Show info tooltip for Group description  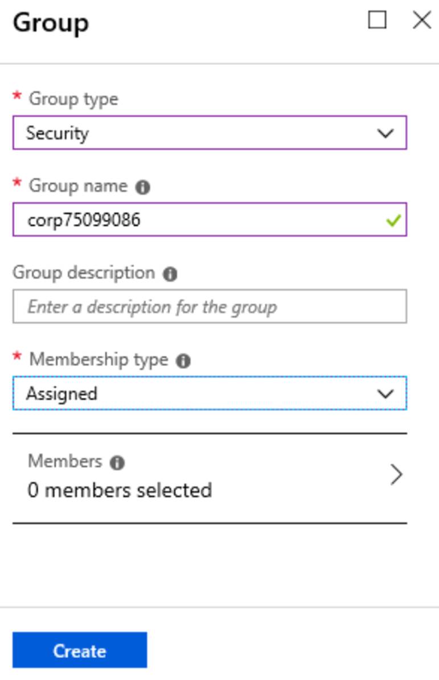[x=170, y=274]
